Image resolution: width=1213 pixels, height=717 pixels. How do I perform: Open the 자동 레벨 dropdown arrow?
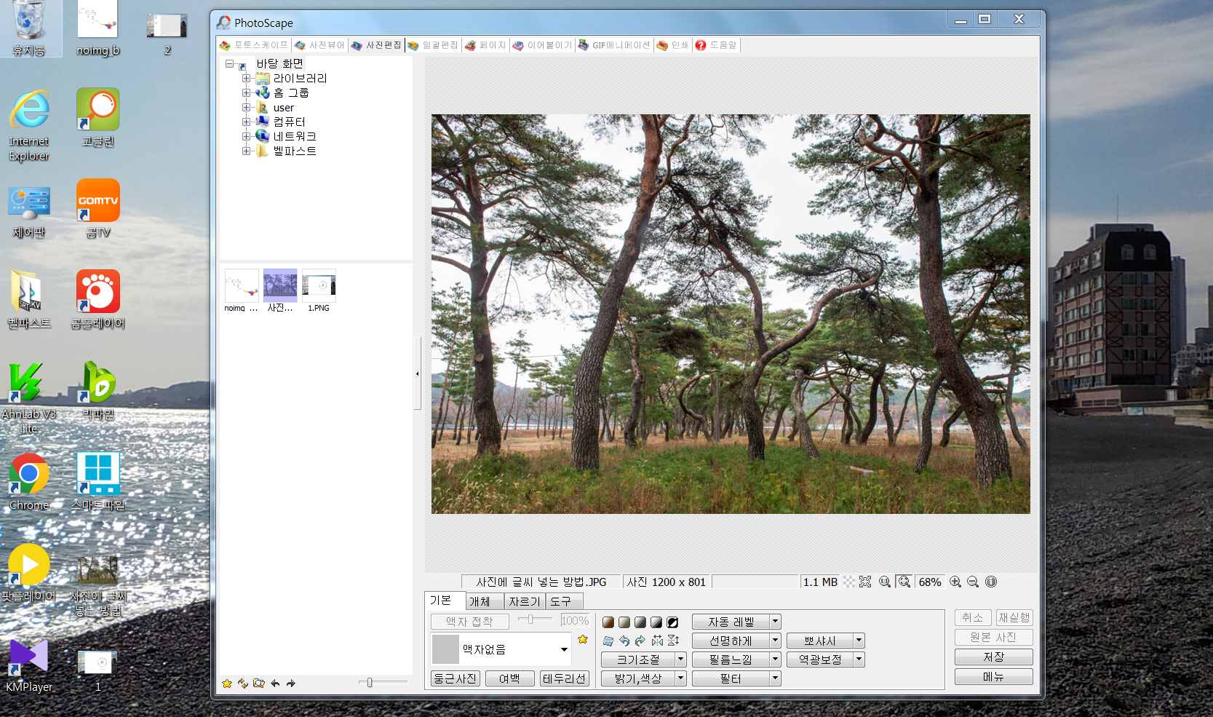pyautogui.click(x=775, y=622)
